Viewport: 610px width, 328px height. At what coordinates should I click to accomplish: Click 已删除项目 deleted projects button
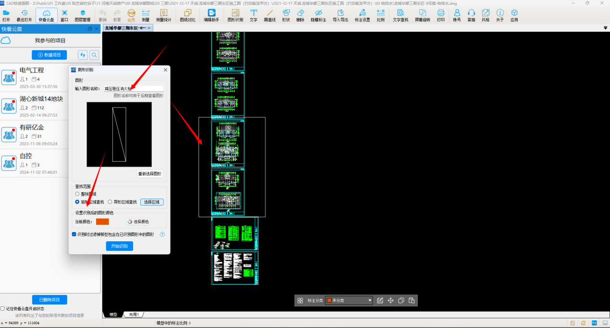point(49,300)
